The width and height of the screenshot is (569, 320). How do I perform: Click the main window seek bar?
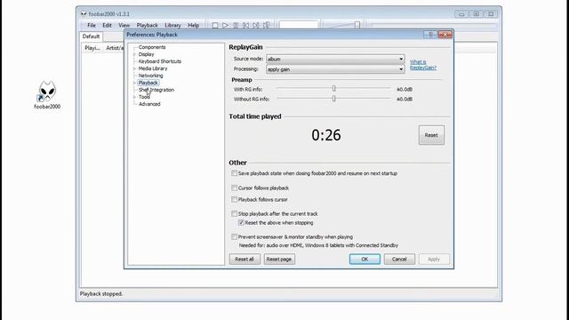(433, 25)
